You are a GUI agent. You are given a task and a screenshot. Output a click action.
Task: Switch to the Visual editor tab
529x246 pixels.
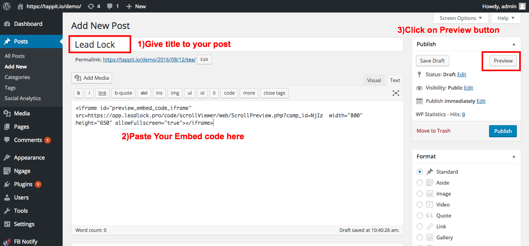point(374,80)
